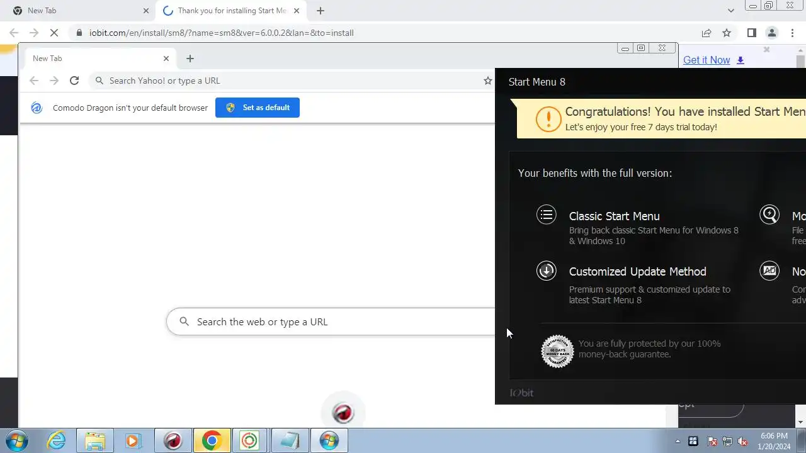Click 'Search Yahoo! or type a URL' box
The width and height of the screenshot is (806, 453).
tap(292, 81)
